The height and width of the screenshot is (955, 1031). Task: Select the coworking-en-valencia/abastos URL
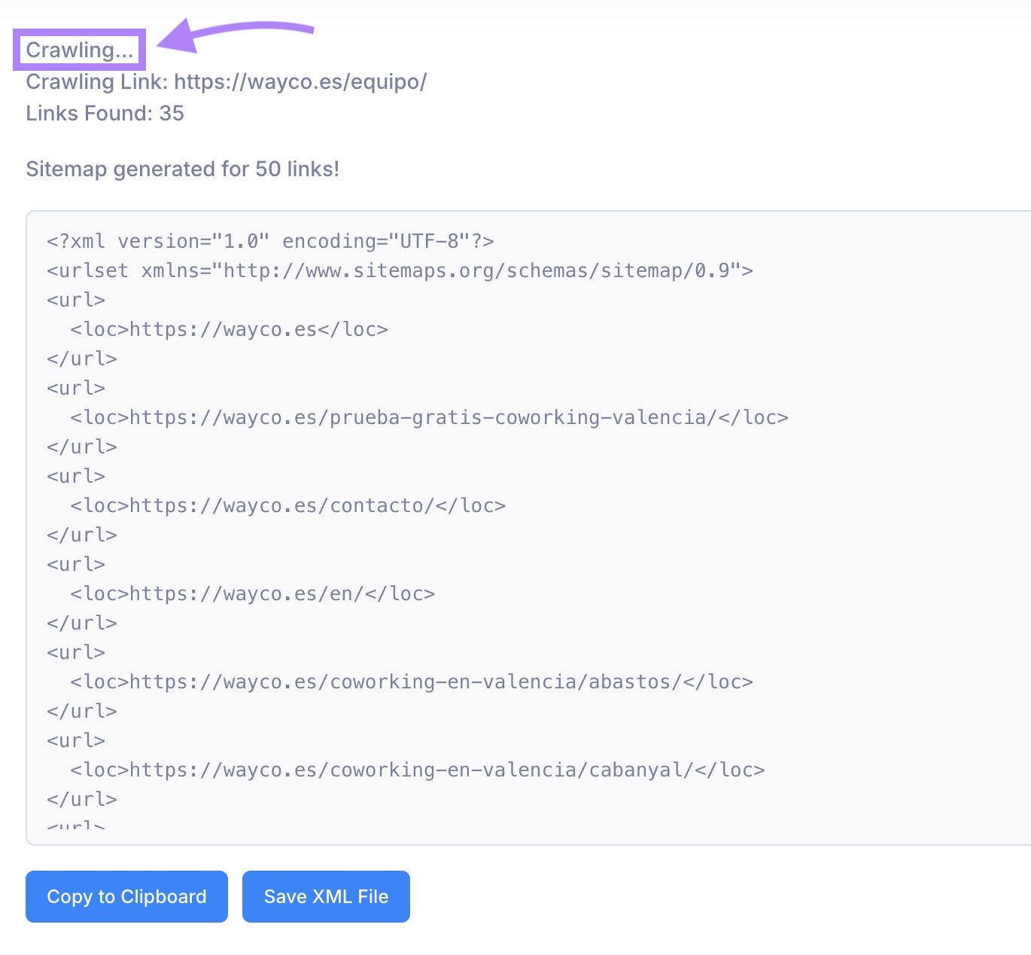[411, 681]
